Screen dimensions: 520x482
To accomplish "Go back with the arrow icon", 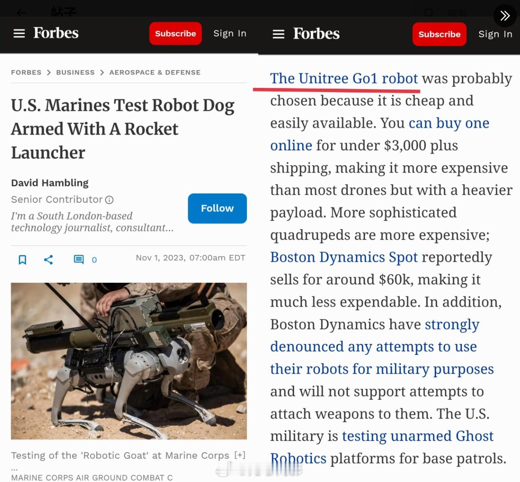I will point(21,13).
